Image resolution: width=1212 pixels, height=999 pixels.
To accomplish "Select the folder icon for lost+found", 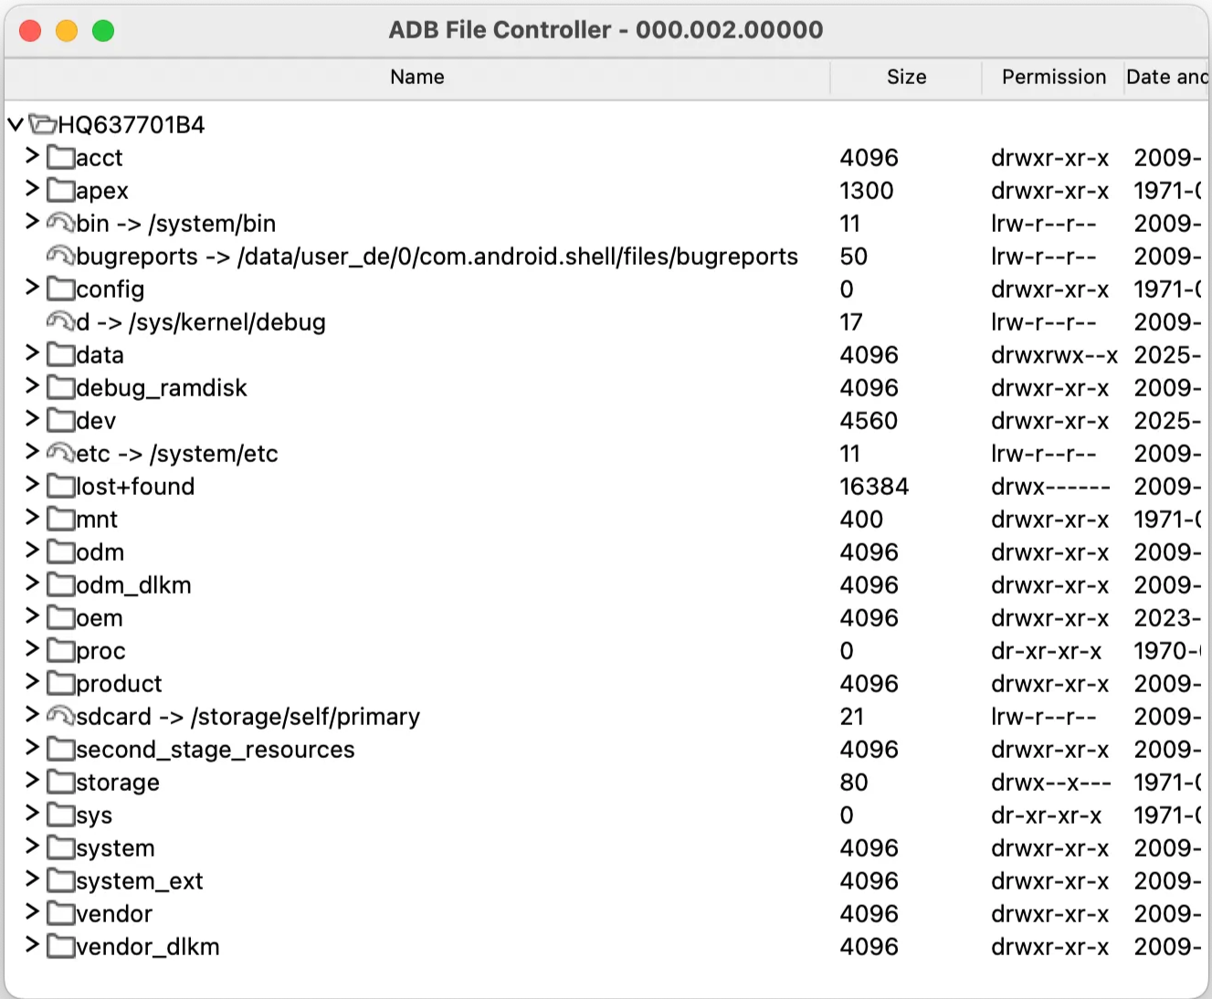I will tap(61, 487).
